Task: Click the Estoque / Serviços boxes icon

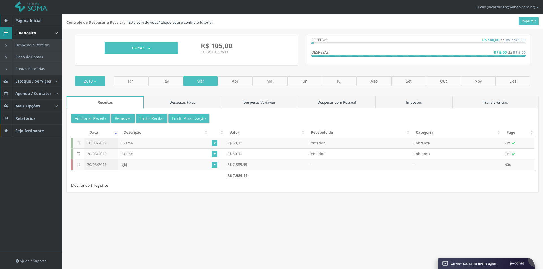Action: (x=6, y=81)
